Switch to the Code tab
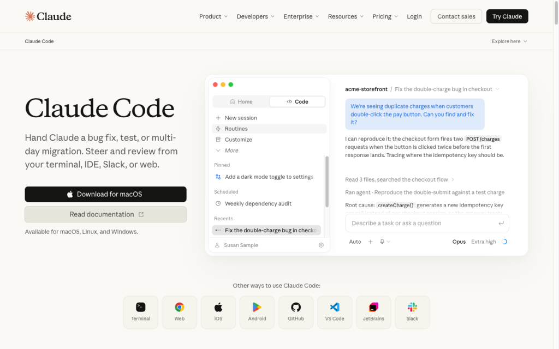Viewport: 559px width, 349px height. [x=298, y=101]
